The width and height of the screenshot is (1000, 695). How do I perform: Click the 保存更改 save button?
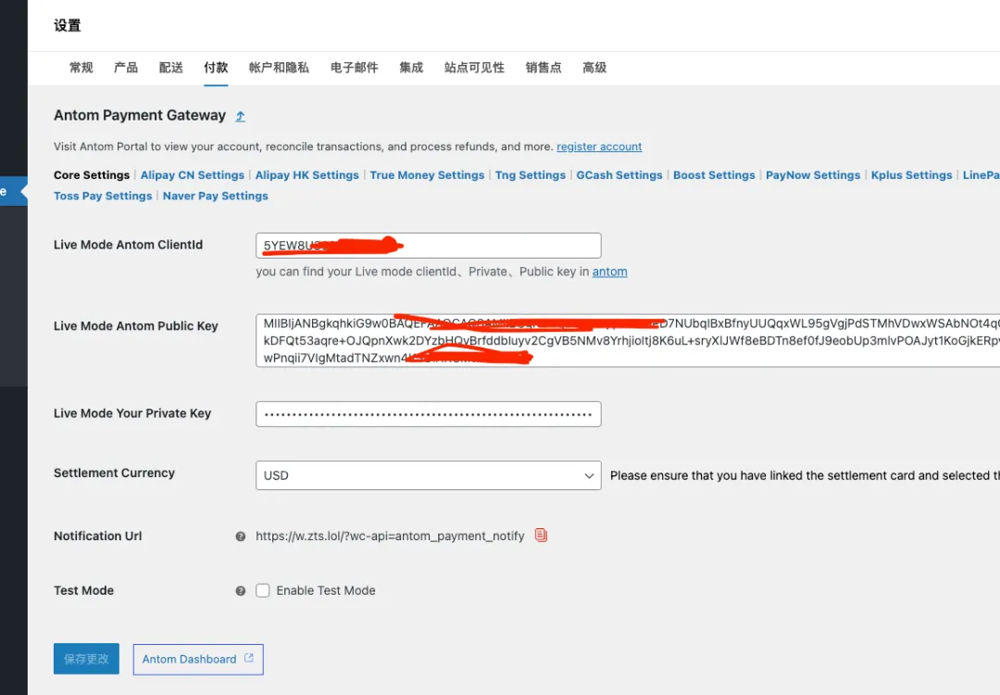[x=86, y=659]
